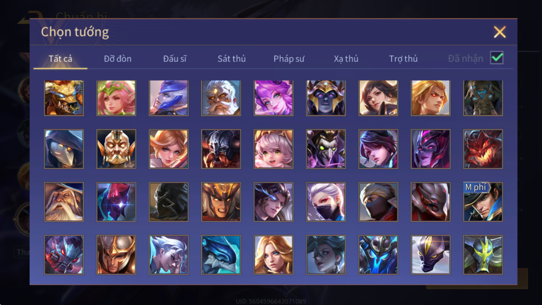Pick the blonde wavy-haired female hero
This screenshot has width=542, height=305.
[273, 255]
